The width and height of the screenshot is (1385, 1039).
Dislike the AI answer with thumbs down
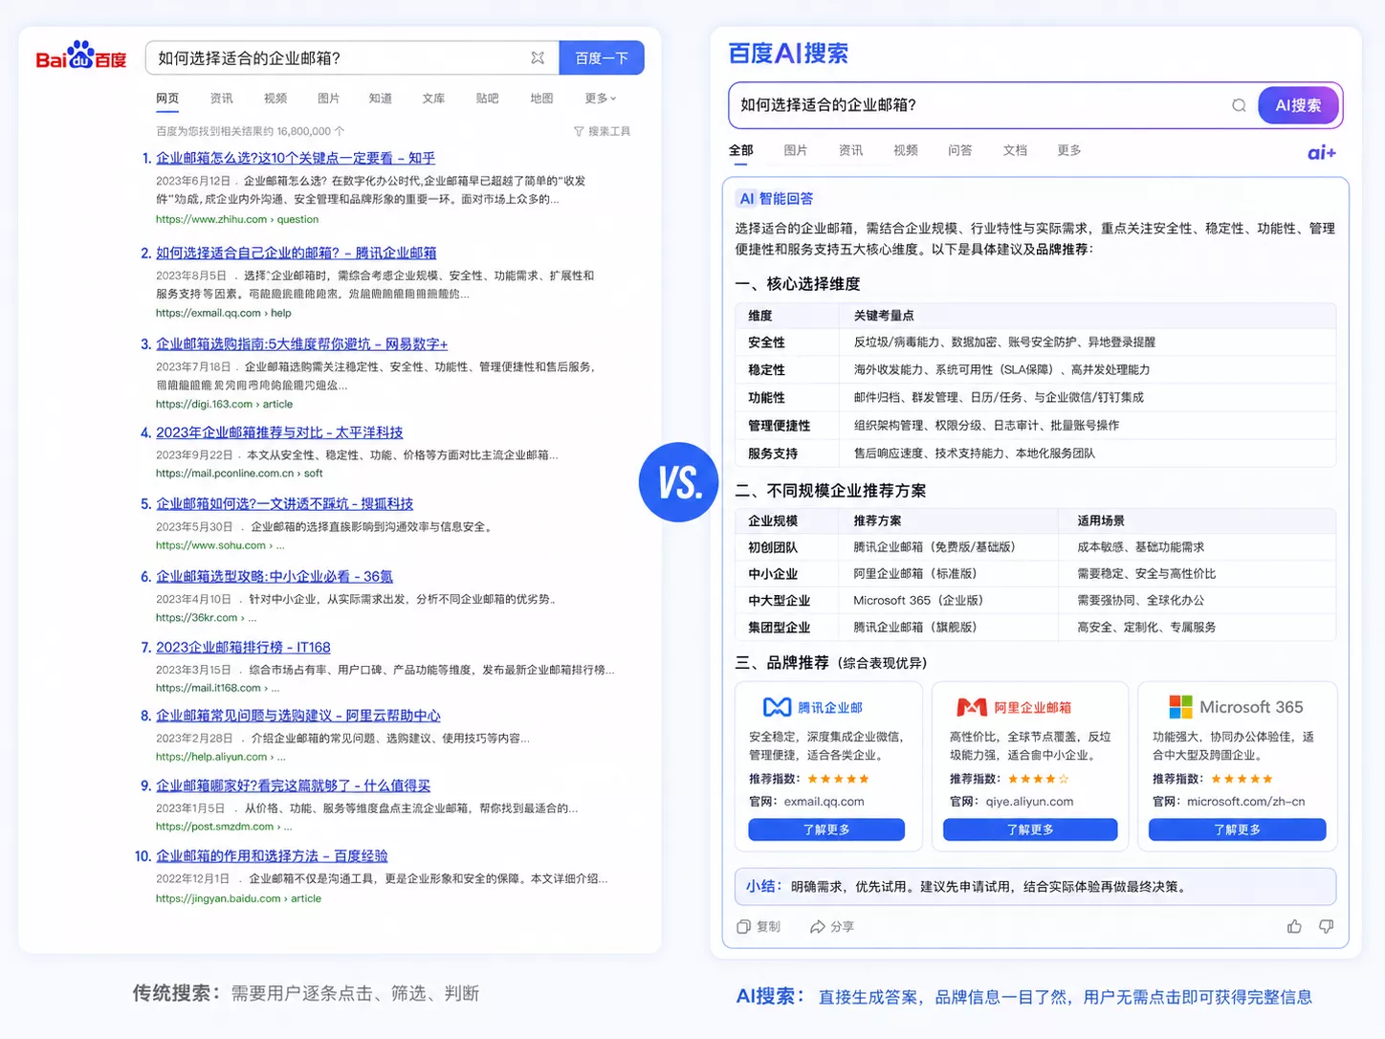point(1327,926)
